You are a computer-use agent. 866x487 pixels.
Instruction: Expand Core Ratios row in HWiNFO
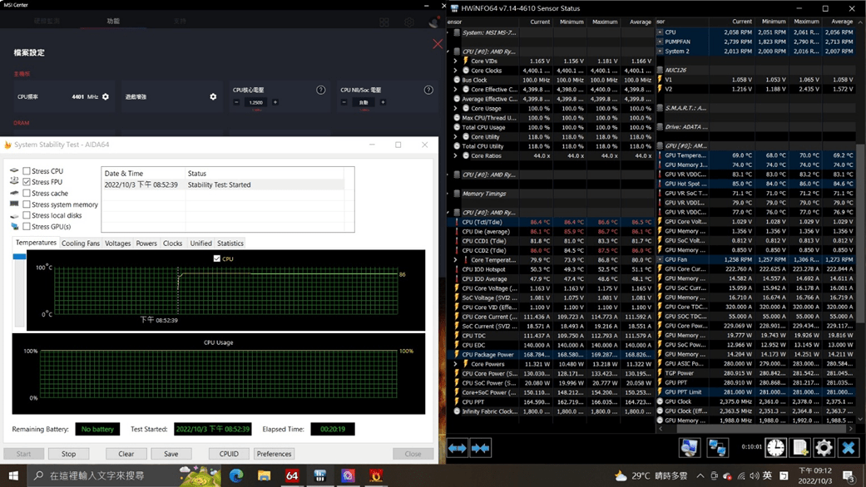[x=456, y=156]
